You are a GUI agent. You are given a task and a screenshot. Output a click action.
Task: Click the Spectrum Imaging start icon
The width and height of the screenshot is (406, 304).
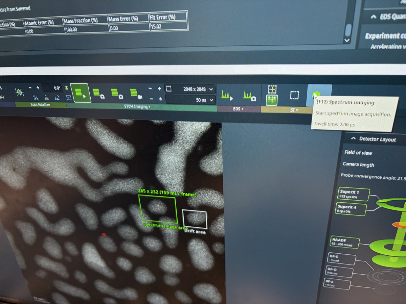(317, 95)
